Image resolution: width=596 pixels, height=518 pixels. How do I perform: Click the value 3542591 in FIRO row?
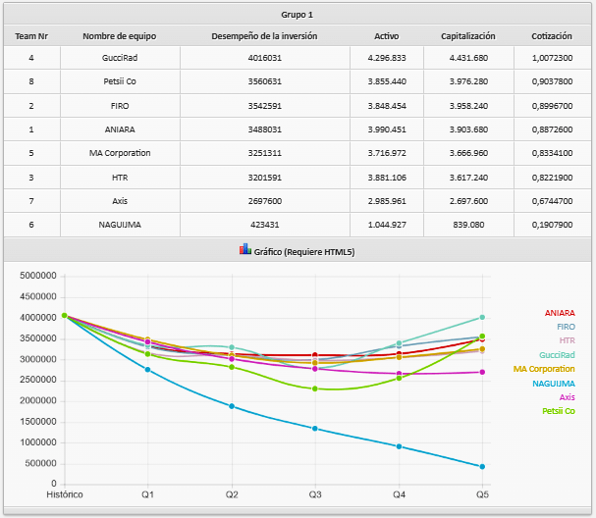tap(265, 106)
